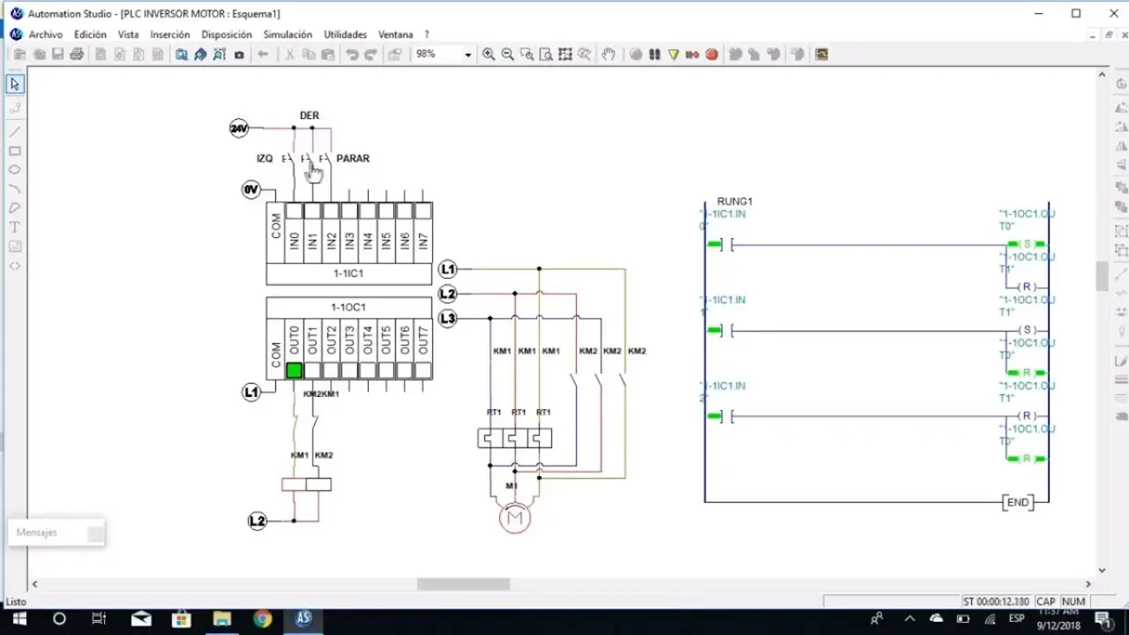
Task: Toggle the IZQ pushbutton switch
Action: (x=290, y=159)
